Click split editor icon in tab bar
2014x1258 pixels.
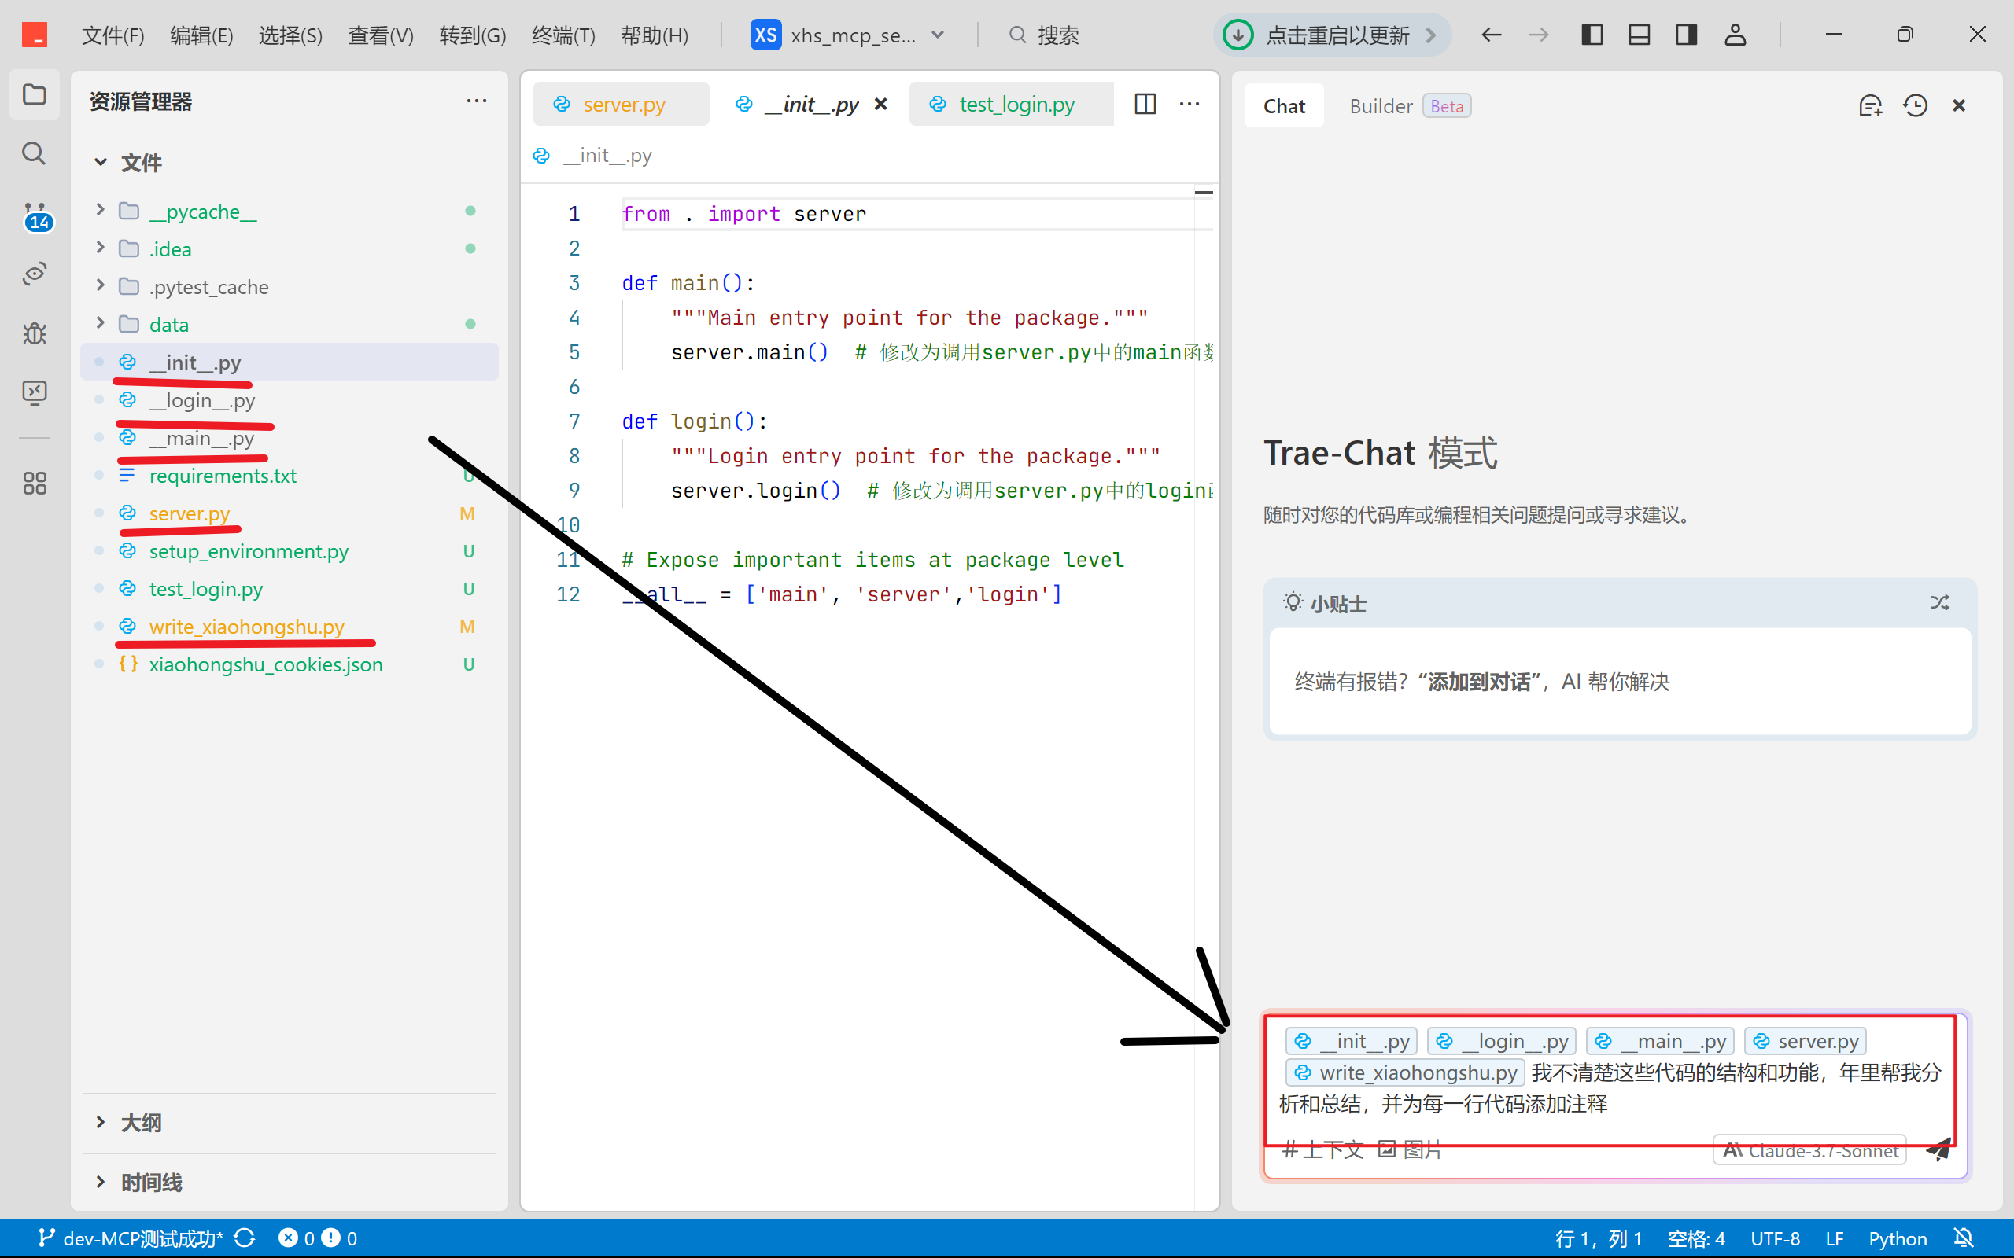(1145, 104)
